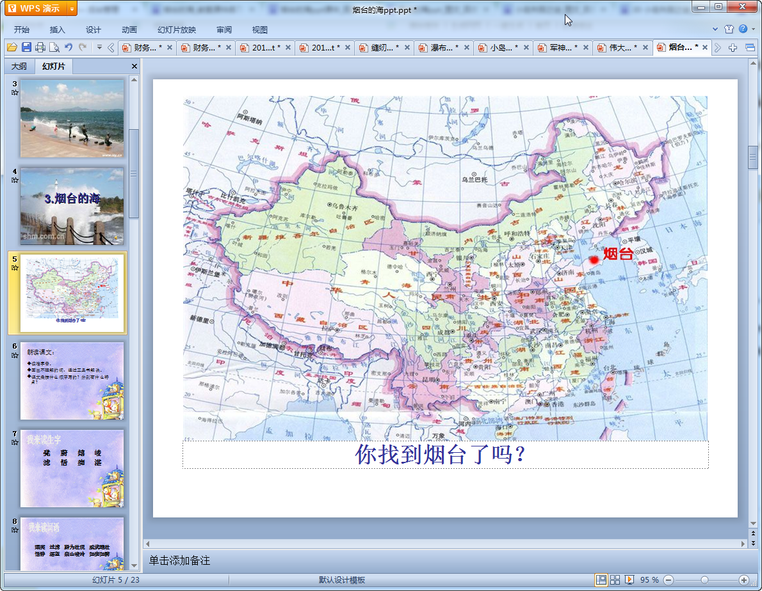The width and height of the screenshot is (762, 591).
Task: Switch to Normal view in status bar
Action: pos(601,579)
